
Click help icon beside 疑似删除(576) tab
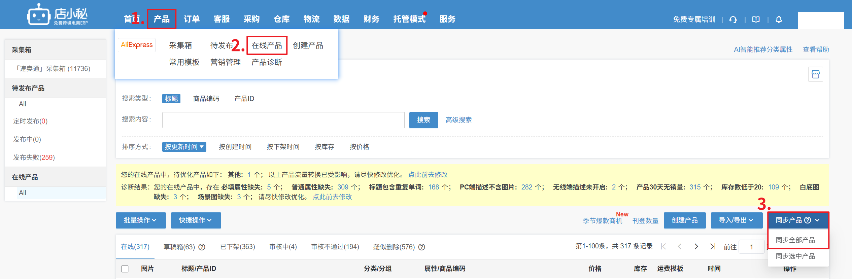tap(421, 247)
